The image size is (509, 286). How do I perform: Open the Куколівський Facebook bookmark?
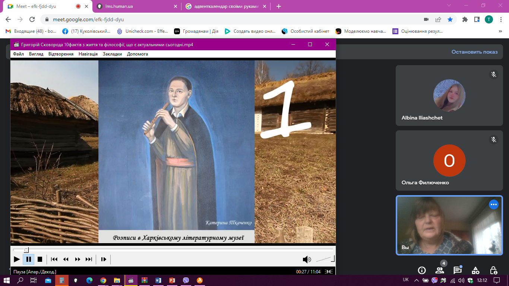(86, 31)
